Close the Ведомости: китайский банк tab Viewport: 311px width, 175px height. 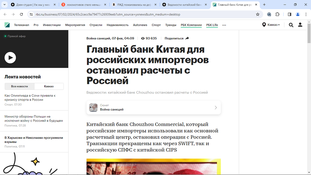pyautogui.click(x=206, y=5)
